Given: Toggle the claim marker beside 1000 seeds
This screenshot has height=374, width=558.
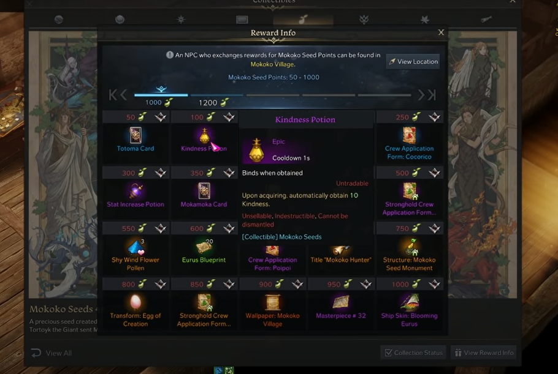Looking at the screenshot, I should pos(434,284).
